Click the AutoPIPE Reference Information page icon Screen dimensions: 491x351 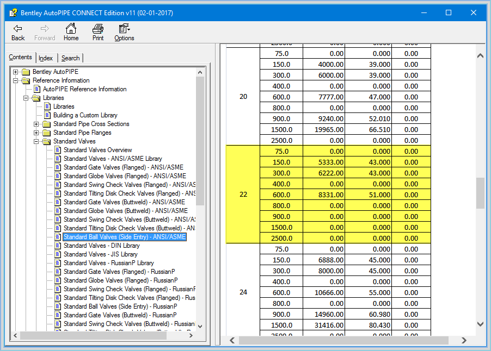tap(37, 89)
